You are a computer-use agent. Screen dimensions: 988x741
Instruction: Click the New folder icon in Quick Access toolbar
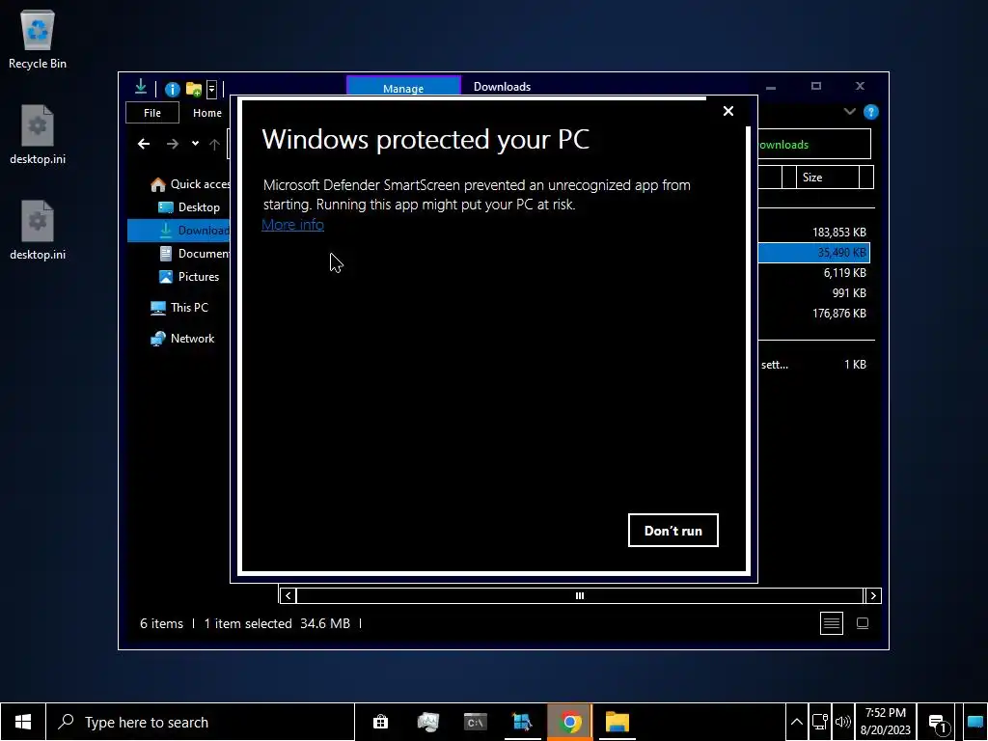193,90
